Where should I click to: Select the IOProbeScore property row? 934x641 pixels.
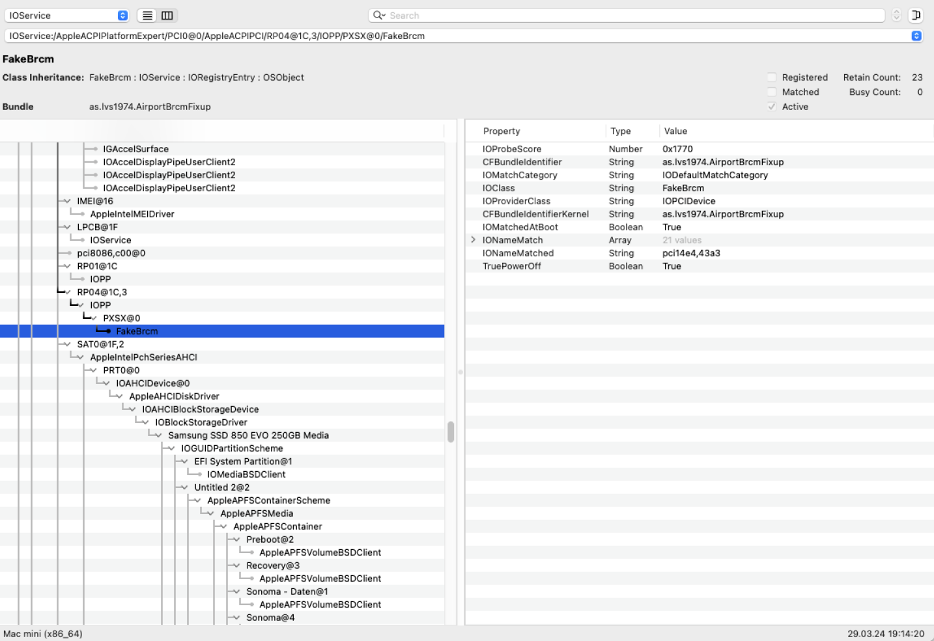click(x=512, y=149)
